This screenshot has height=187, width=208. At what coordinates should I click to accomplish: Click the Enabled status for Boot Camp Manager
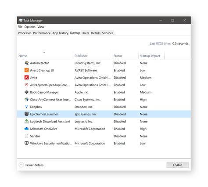click(x=119, y=92)
